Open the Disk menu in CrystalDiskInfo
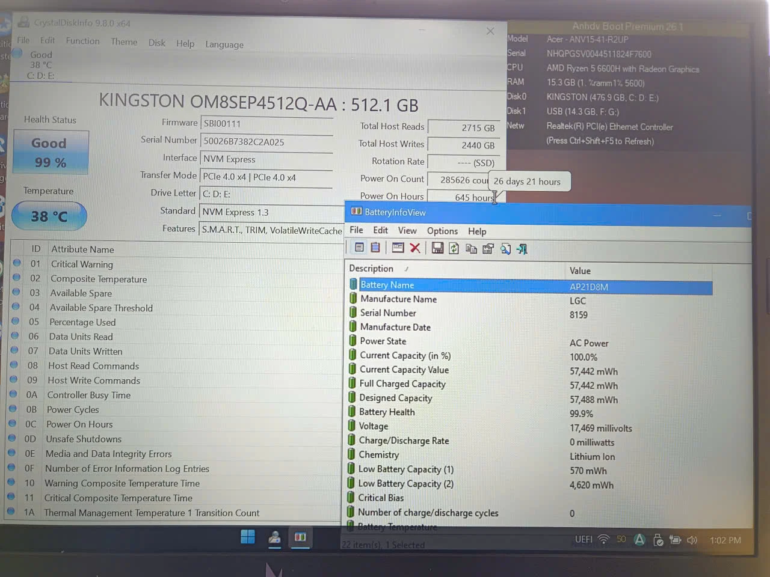 (157, 43)
